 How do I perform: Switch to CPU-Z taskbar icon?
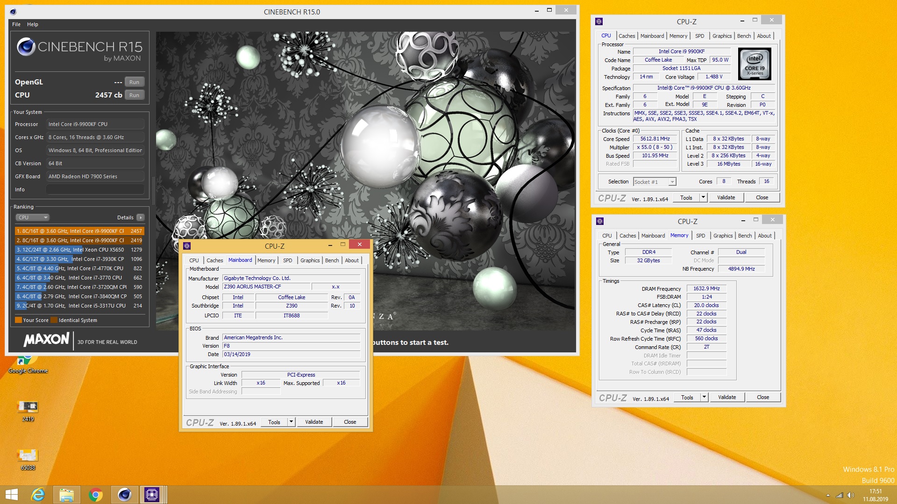(x=152, y=495)
